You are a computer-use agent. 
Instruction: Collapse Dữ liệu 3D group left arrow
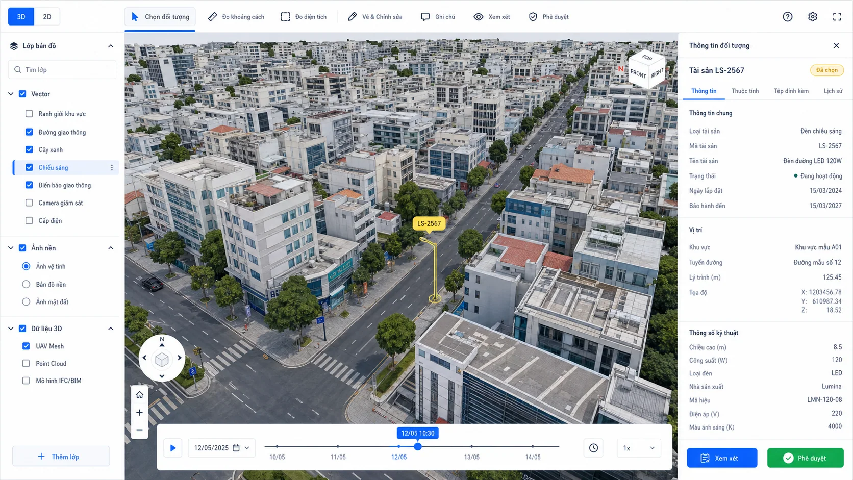click(11, 329)
